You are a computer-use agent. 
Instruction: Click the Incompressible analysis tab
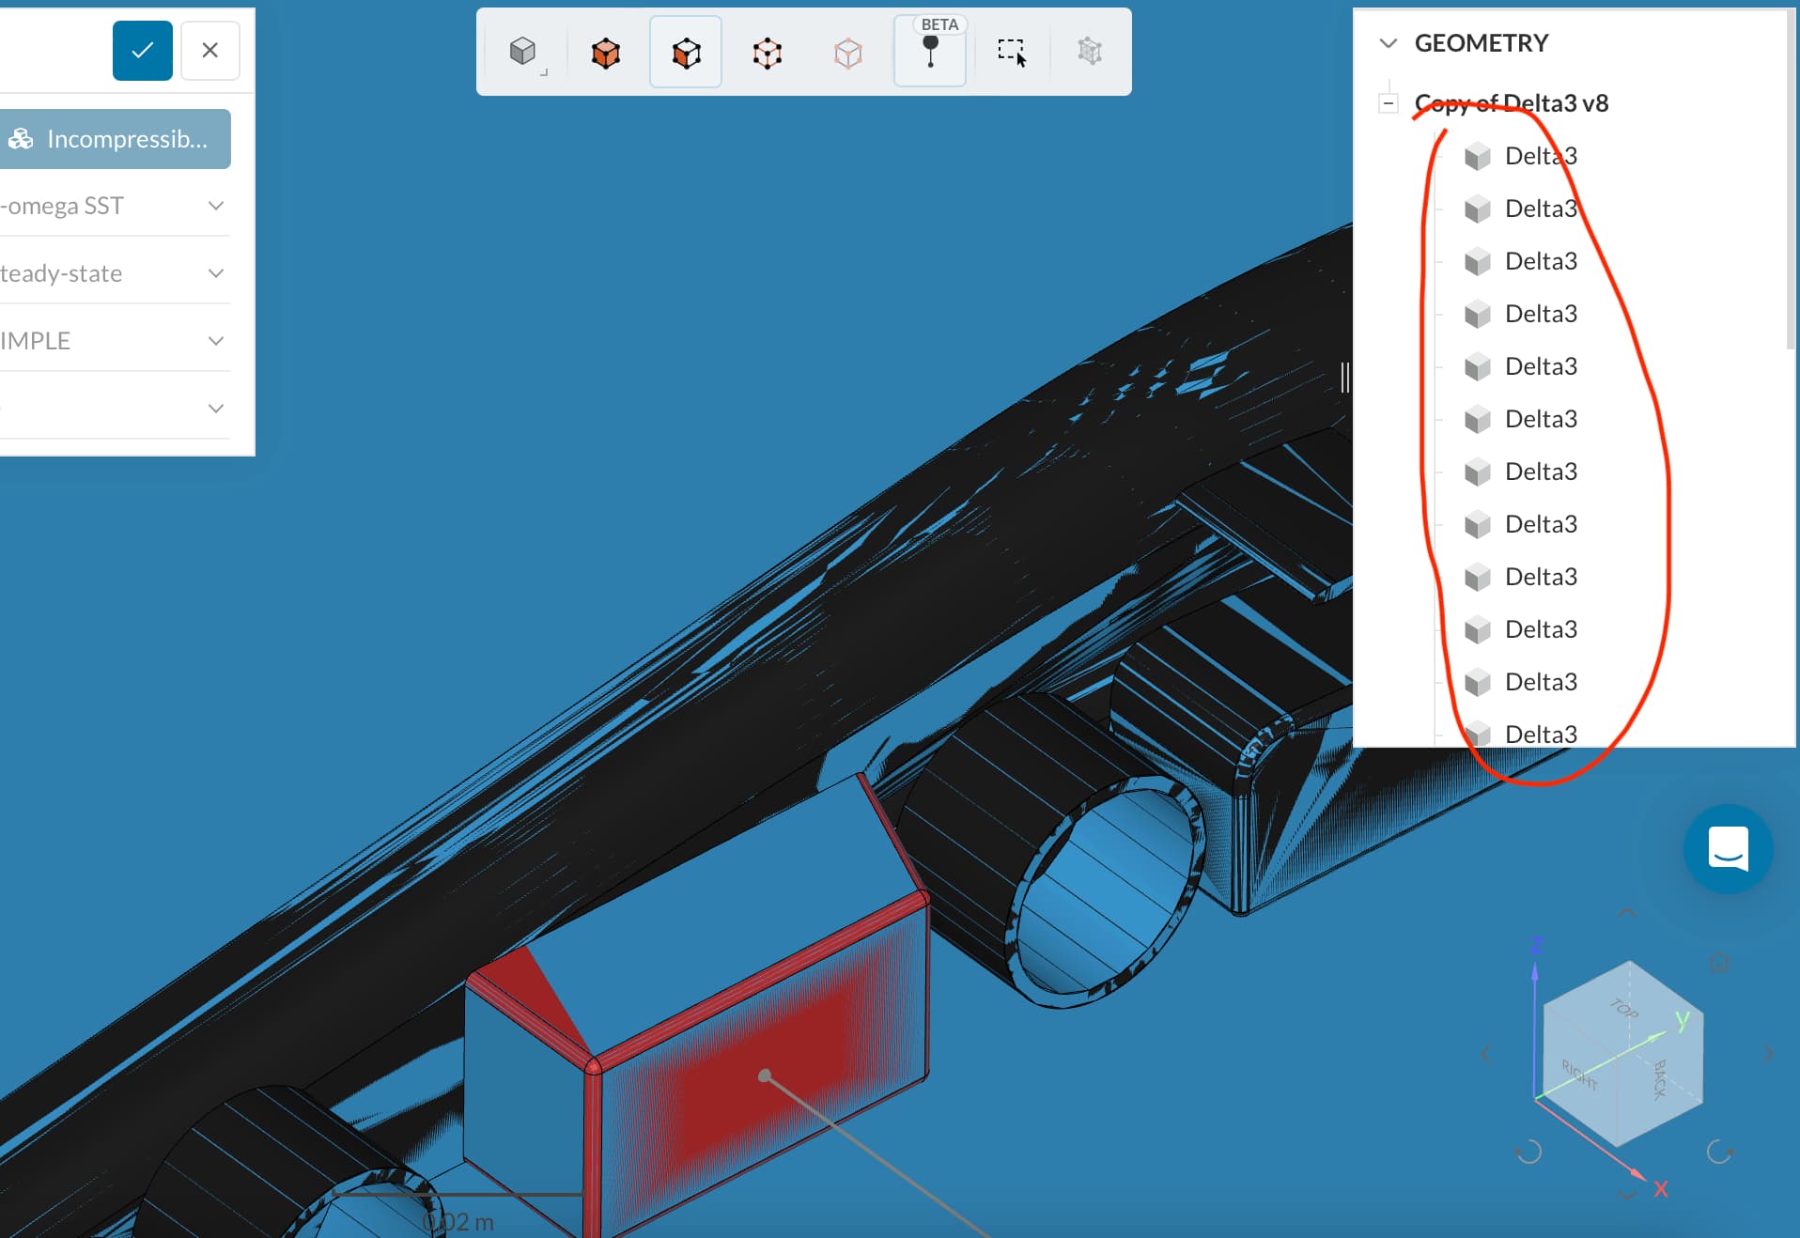[115, 138]
